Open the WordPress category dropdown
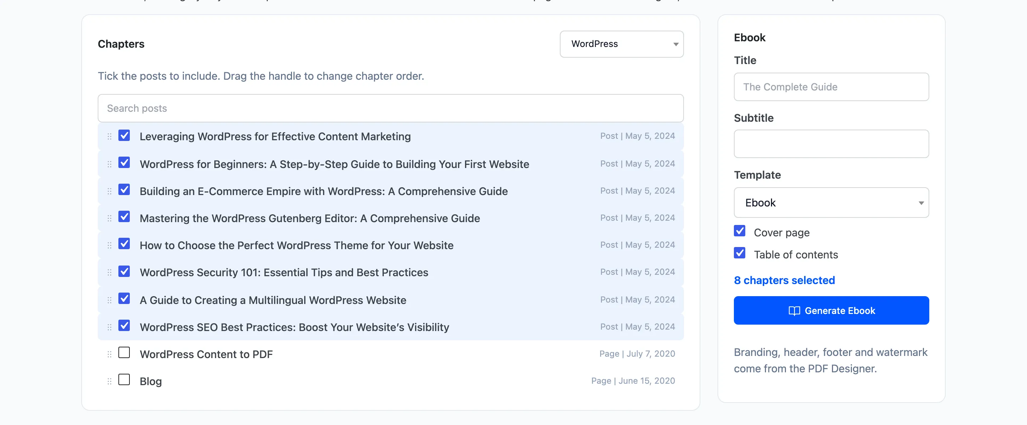The image size is (1027, 425). [622, 44]
